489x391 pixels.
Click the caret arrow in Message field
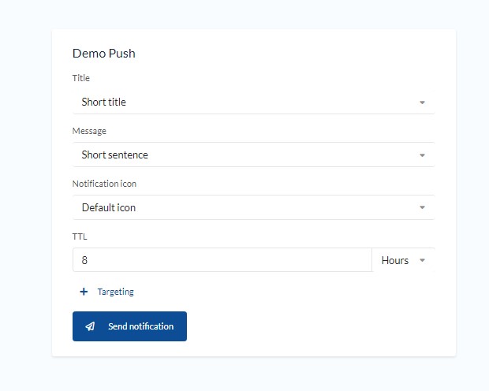coord(422,155)
